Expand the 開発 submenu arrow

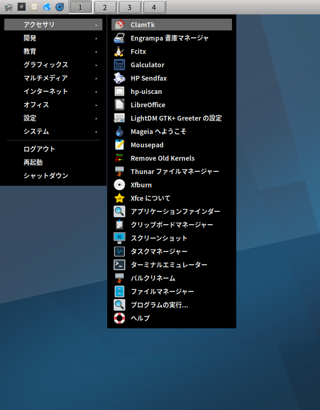click(97, 38)
